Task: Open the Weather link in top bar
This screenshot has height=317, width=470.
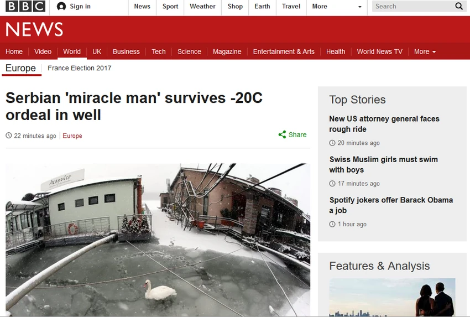Action: coord(202,6)
